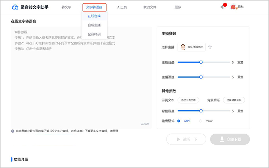269x168 pixels.
Task: Open the AI工具 menu
Action: coord(122,7)
